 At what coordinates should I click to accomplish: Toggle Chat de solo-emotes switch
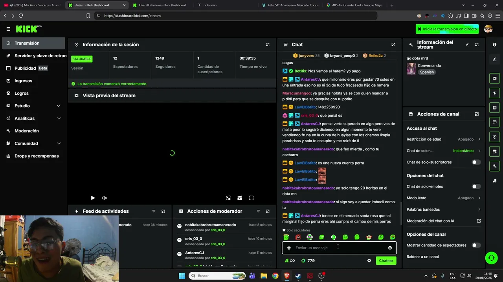[476, 186]
